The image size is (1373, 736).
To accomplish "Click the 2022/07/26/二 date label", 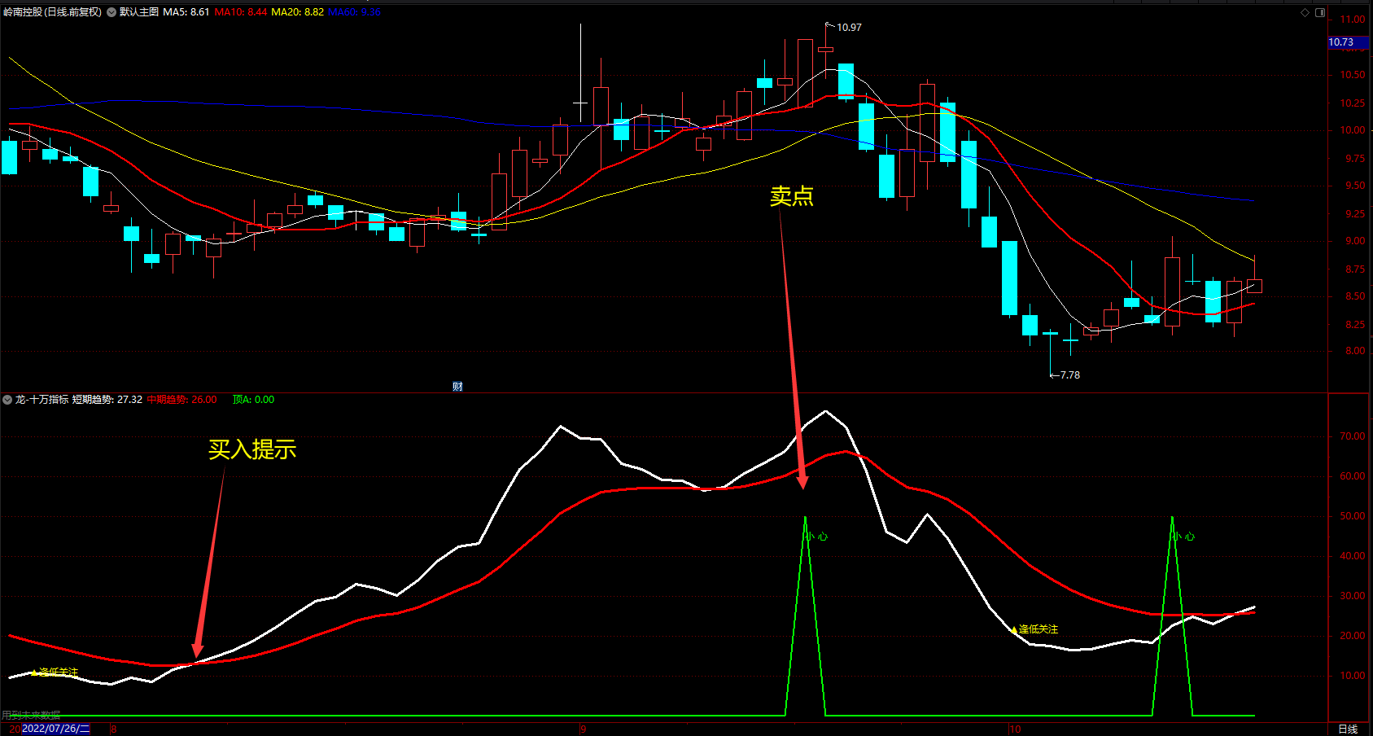I will [55, 729].
